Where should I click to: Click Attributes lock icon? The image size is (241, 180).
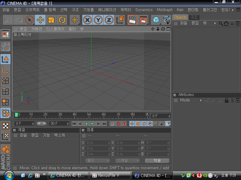tap(227, 100)
